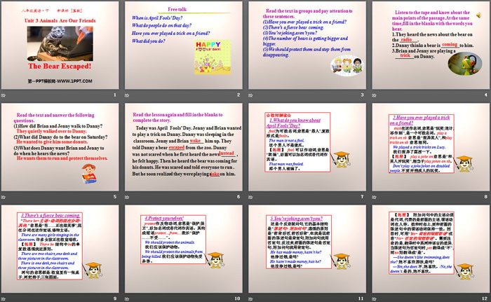
Task: Click the graduate mascot clipart on slide 10
Action: (215, 260)
